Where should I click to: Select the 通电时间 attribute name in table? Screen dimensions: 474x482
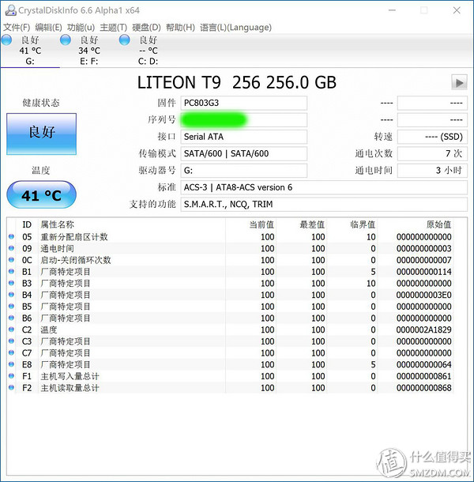click(x=57, y=249)
